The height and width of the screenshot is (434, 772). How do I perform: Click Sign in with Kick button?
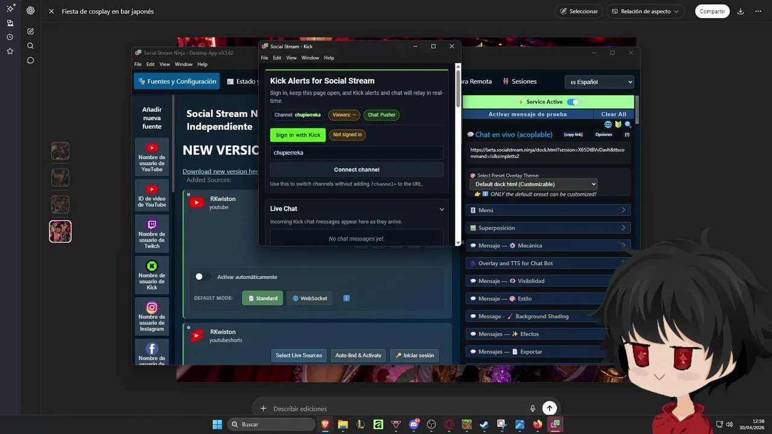[x=298, y=135]
